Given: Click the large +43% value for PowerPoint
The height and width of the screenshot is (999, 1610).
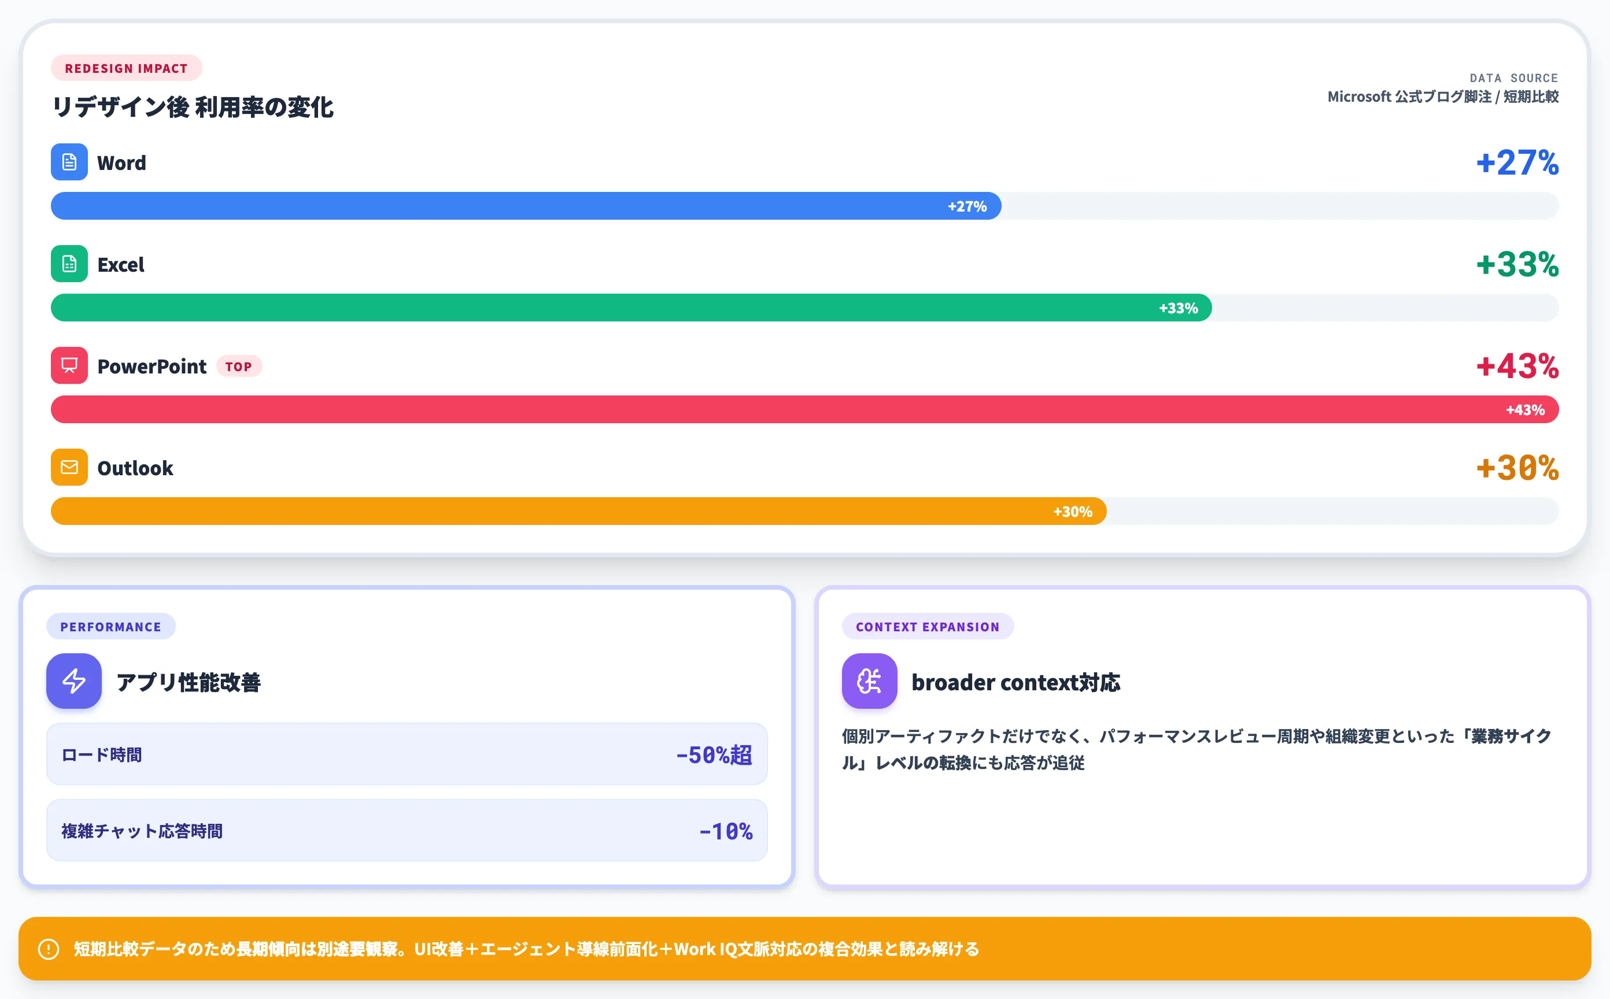Looking at the screenshot, I should (x=1517, y=366).
